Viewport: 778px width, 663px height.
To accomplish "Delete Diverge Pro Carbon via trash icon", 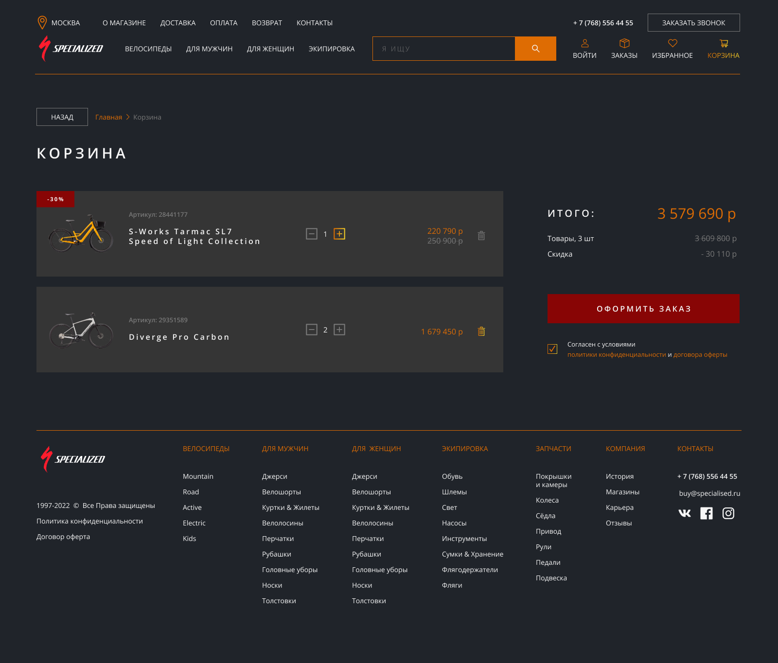I will click(x=482, y=331).
